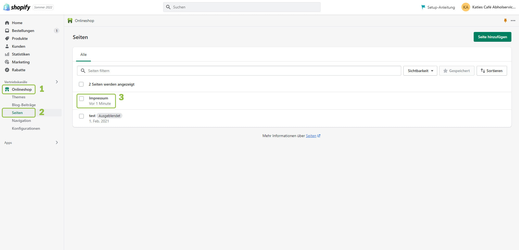Open the Impressum page entry
Screen dimensions: 519x250
point(99,98)
